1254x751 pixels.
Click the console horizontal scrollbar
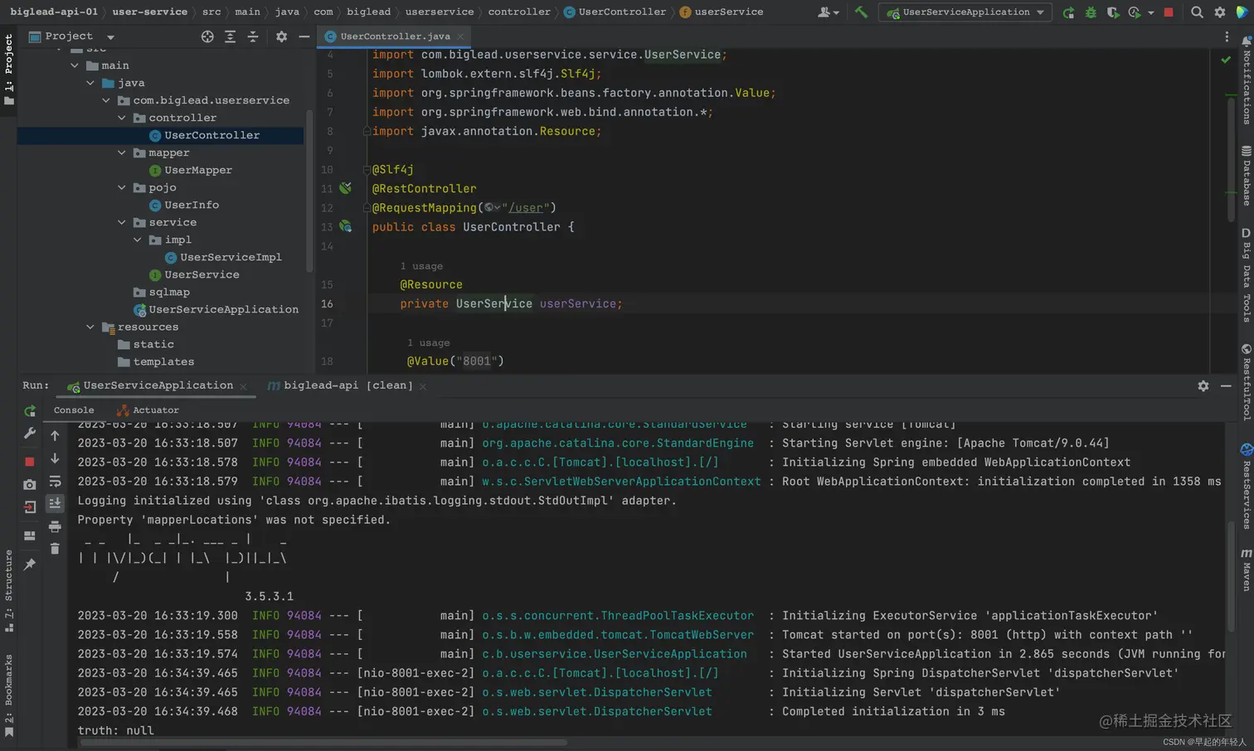pos(323,743)
